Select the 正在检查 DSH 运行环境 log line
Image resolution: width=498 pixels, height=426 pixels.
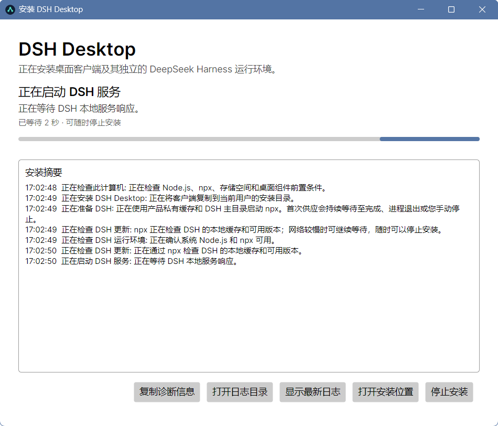[x=151, y=240]
